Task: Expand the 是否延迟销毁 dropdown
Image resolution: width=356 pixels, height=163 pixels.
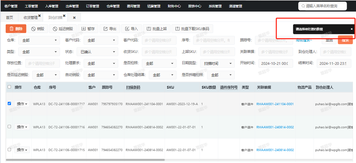Action: pyautogui.click(x=46, y=75)
